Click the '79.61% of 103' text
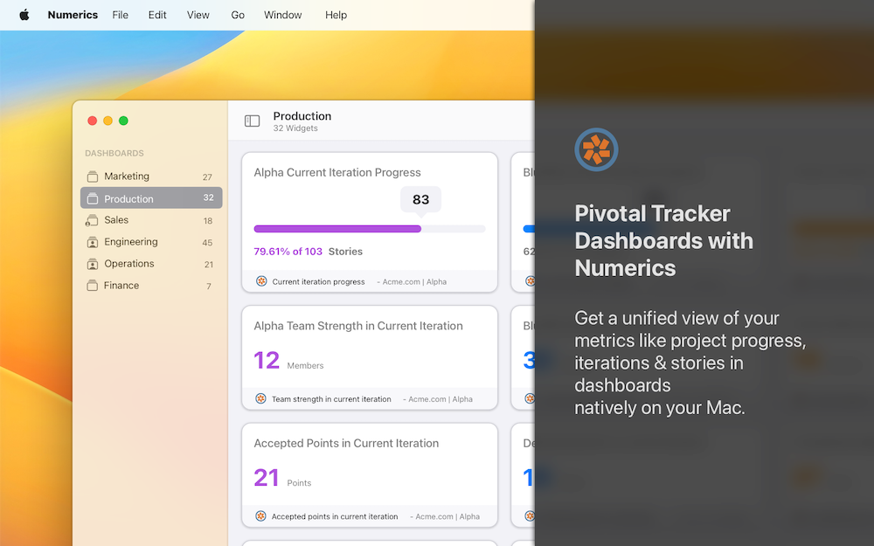 [x=288, y=252]
